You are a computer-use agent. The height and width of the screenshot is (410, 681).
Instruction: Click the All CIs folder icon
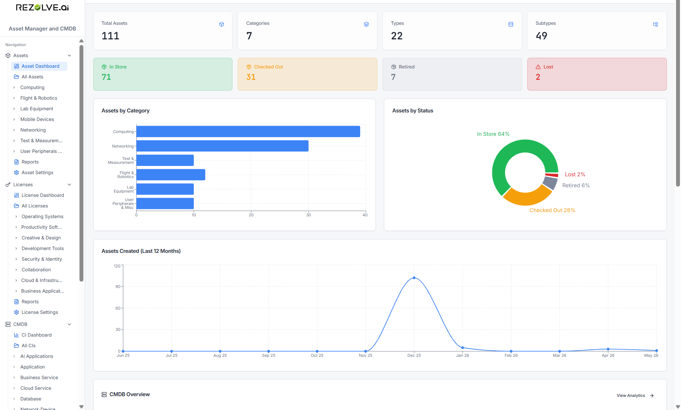coord(16,346)
